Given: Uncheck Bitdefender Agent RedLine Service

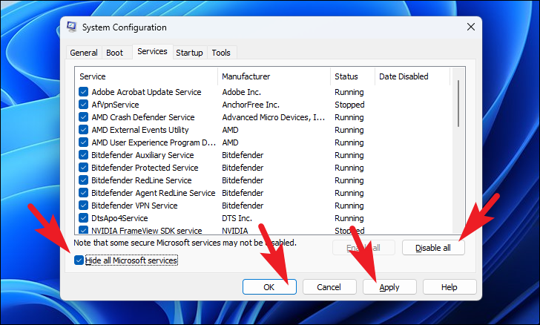Looking at the screenshot, I should [83, 193].
